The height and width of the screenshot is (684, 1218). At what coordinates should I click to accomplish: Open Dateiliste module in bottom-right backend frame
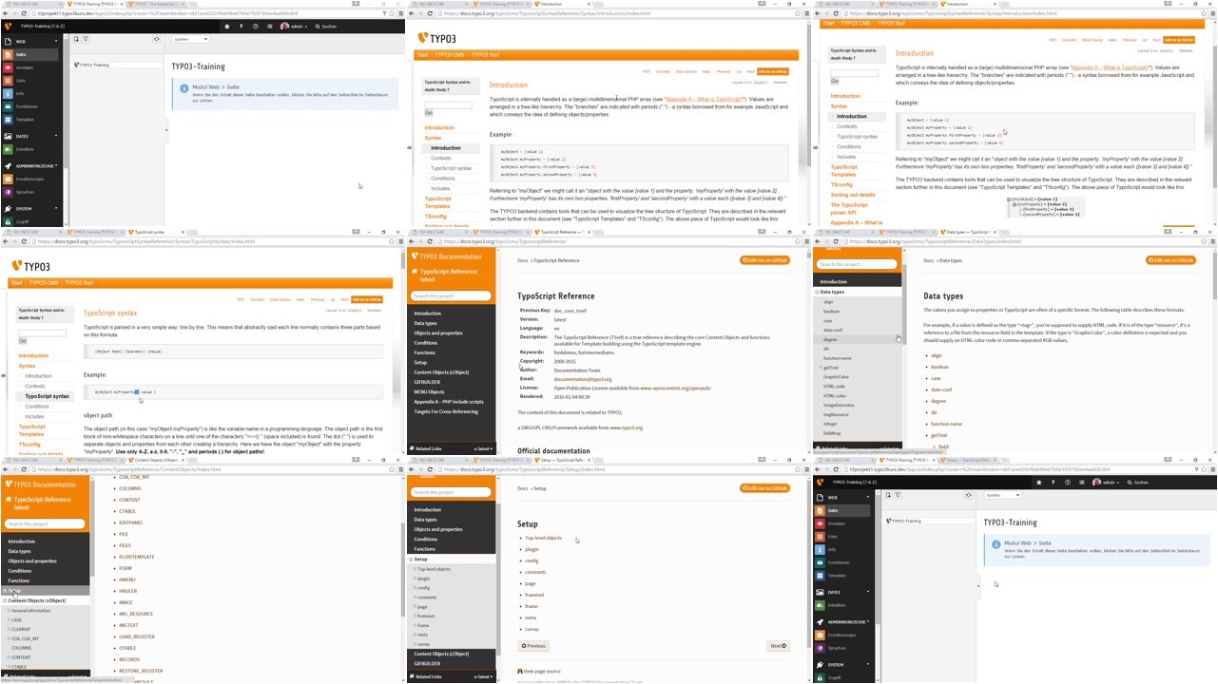point(843,604)
